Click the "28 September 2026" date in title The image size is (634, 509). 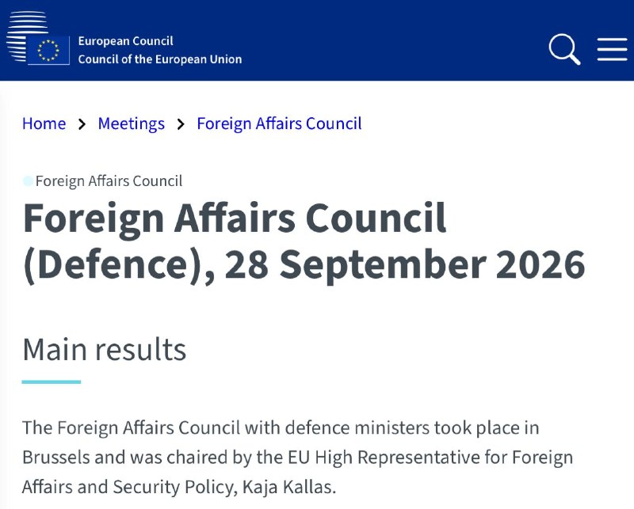[x=405, y=264]
